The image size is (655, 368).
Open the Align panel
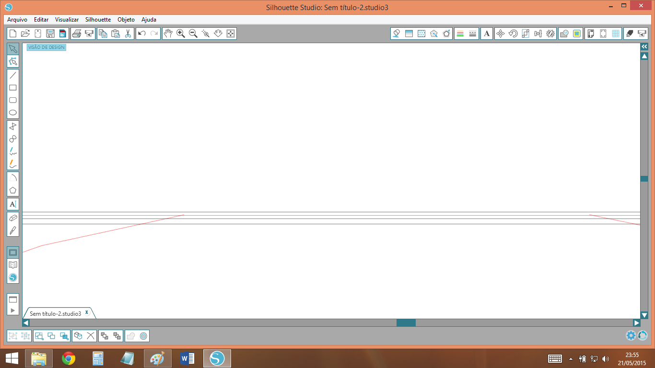538,34
